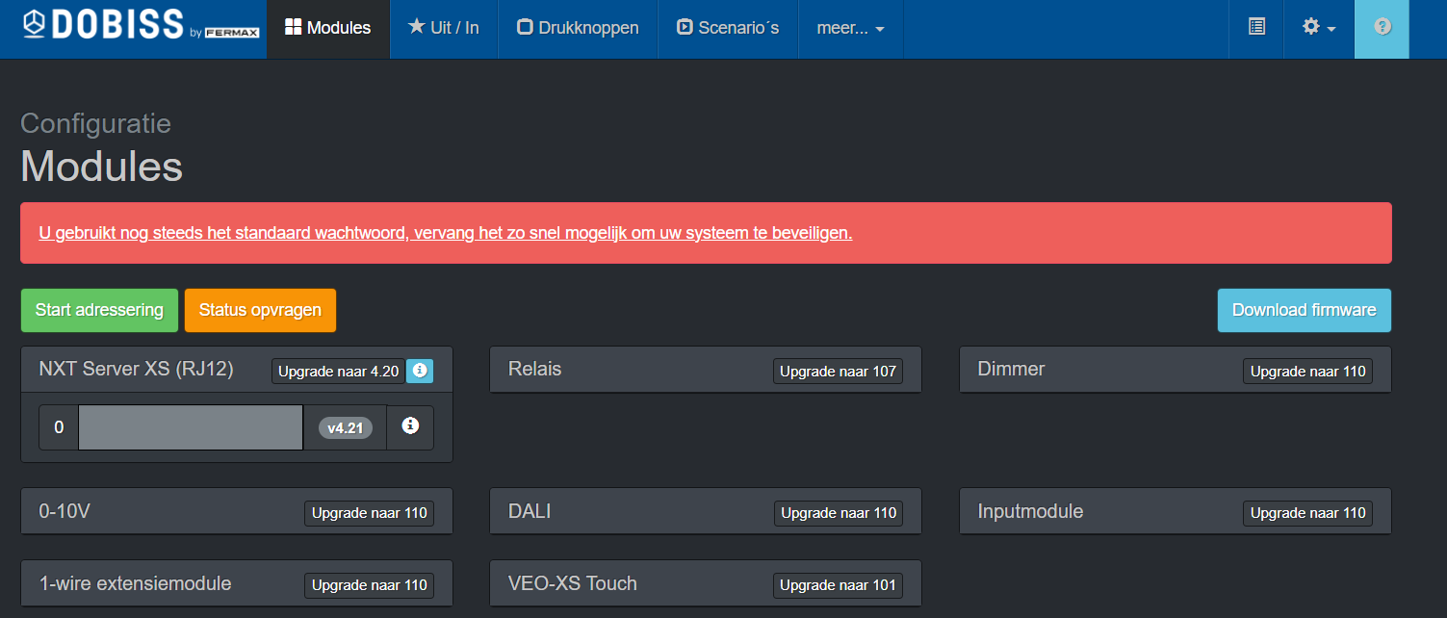Click info icon next to v4.21 badge
The width and height of the screenshot is (1447, 618).
pyautogui.click(x=410, y=426)
